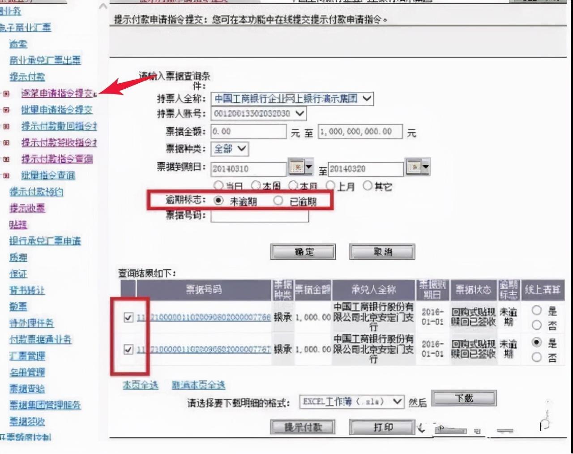
Task: Choose 否 for the first bill row
Action: point(537,326)
